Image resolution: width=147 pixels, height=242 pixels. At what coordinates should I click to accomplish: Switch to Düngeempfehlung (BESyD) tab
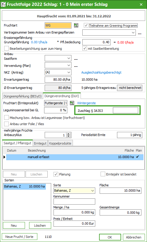[23, 96]
